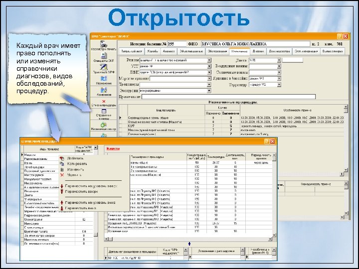Click the ФИО patient name field
This screenshot has height=269, width=359.
pos(255,44)
